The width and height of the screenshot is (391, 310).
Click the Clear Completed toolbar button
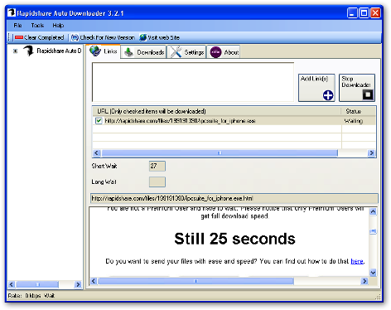(x=39, y=37)
